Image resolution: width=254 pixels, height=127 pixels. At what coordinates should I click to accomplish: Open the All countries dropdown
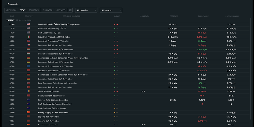coord(86,10)
